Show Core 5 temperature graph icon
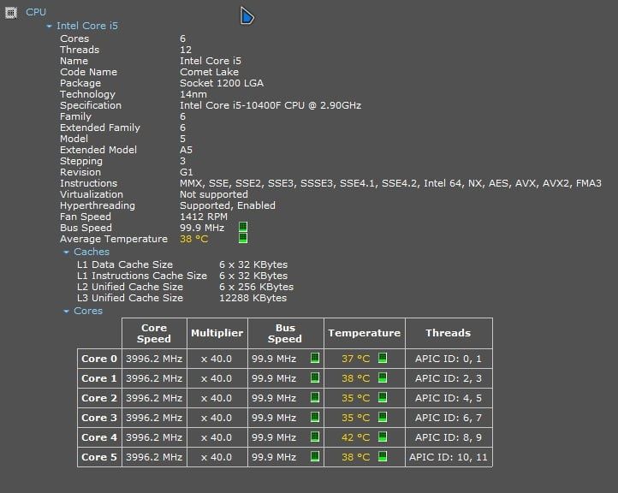Screen dimensions: 618x493 click(383, 456)
